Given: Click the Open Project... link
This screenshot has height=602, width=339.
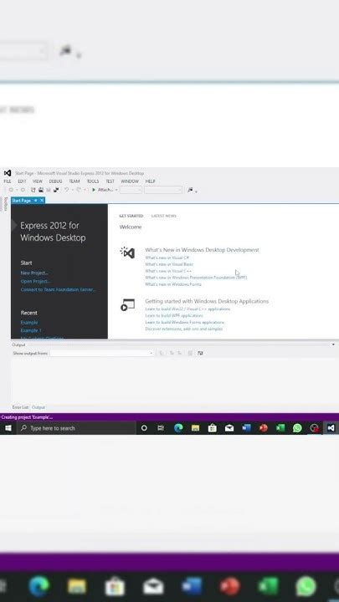Looking at the screenshot, I should point(35,282).
